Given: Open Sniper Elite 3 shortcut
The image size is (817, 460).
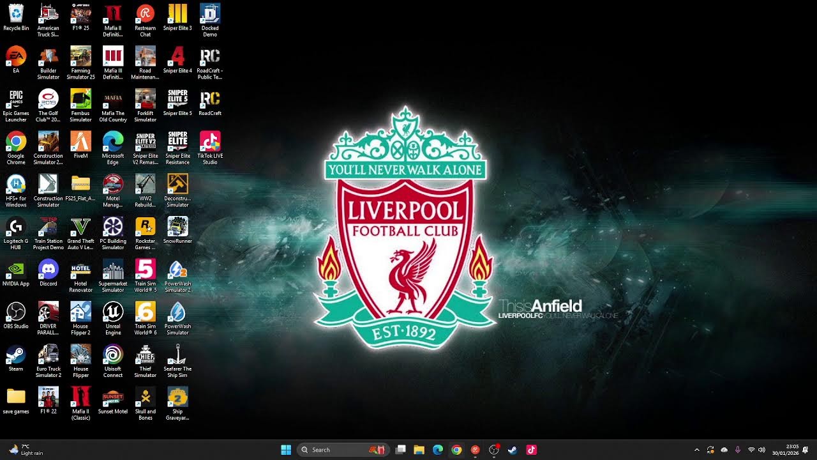Looking at the screenshot, I should point(177,18).
